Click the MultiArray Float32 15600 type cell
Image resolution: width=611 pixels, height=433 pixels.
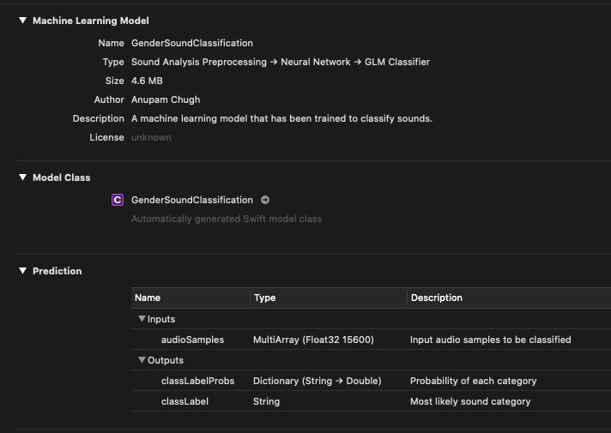pos(313,340)
